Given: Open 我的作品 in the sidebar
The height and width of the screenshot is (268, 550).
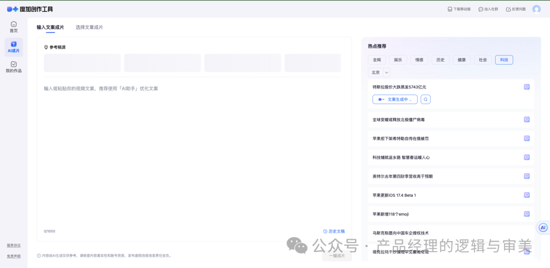Looking at the screenshot, I should pos(14,67).
